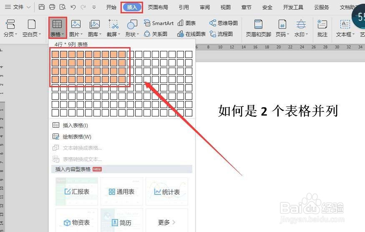365x232 pixels.
Task: Expand the 页码 page number dropdown
Action: [288, 35]
